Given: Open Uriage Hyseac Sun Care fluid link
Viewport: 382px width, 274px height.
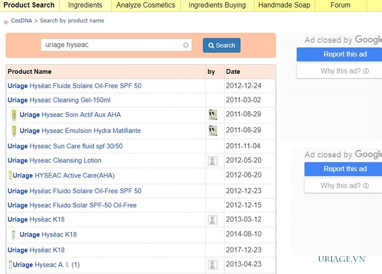Looking at the screenshot, I should (65, 146).
